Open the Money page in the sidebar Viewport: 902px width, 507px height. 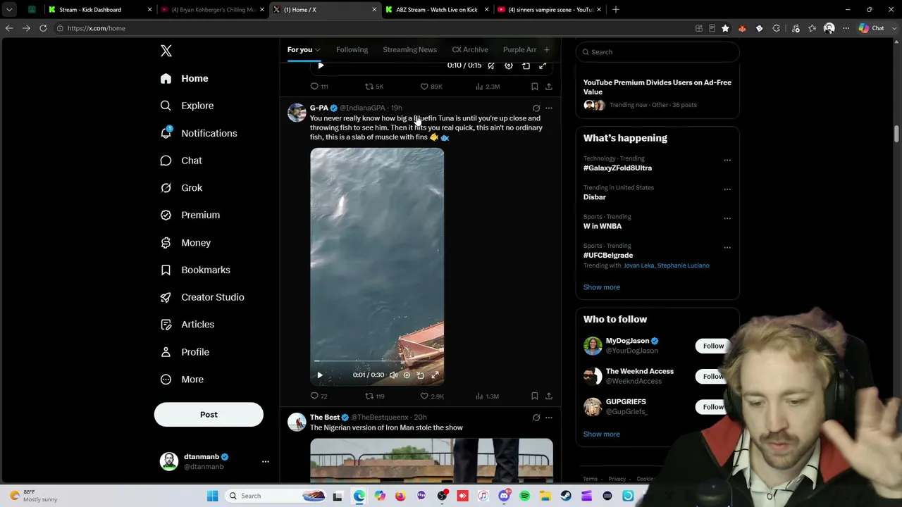(185, 243)
